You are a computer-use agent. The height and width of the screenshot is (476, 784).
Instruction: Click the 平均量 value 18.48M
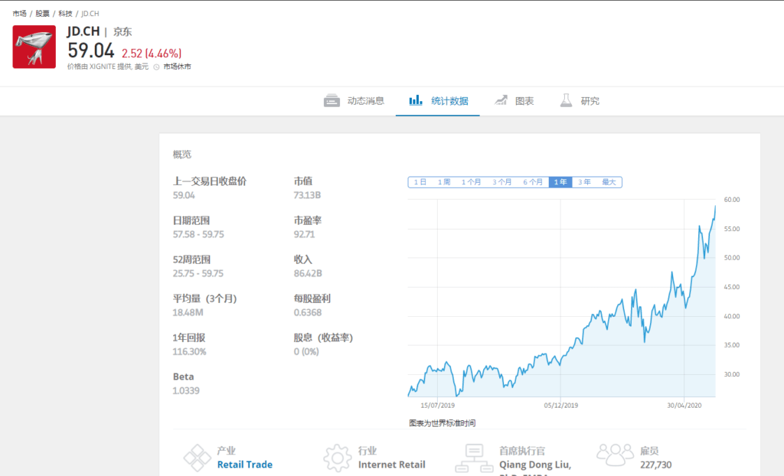(x=188, y=312)
